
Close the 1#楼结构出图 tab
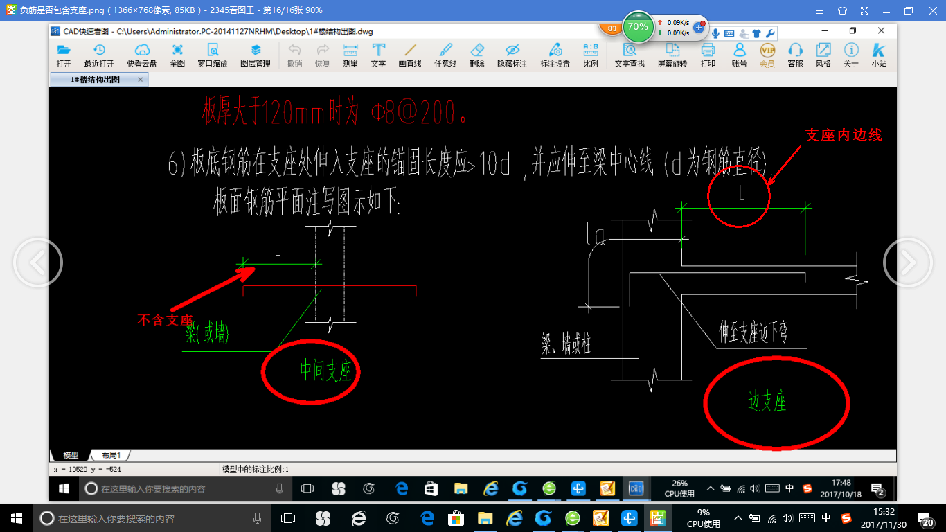pos(141,80)
